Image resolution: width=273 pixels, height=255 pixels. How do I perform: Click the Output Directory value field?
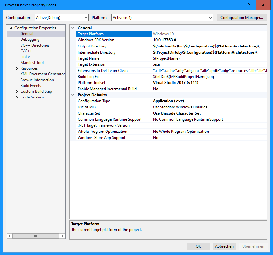click(209, 46)
